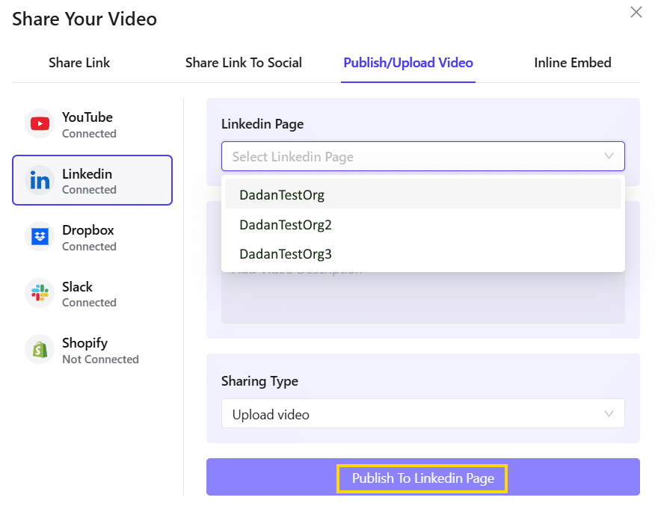Click the LinkedIn logo icon

tap(40, 180)
